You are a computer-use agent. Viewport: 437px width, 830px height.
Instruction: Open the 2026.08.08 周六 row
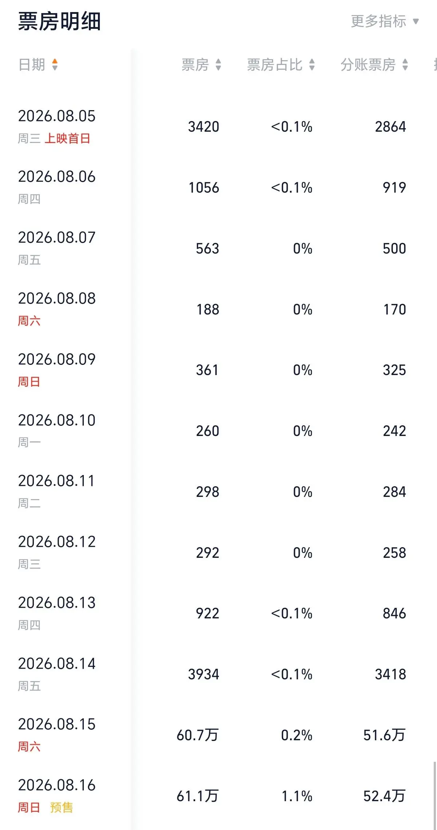219,309
